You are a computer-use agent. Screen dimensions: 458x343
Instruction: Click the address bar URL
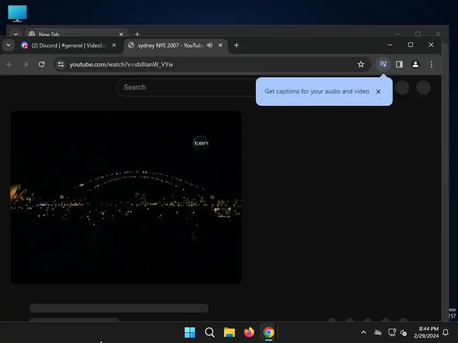[x=121, y=64]
